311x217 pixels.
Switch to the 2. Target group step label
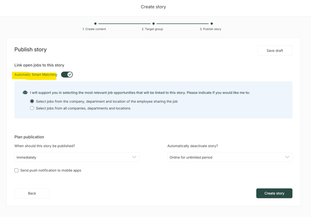pyautogui.click(x=152, y=29)
